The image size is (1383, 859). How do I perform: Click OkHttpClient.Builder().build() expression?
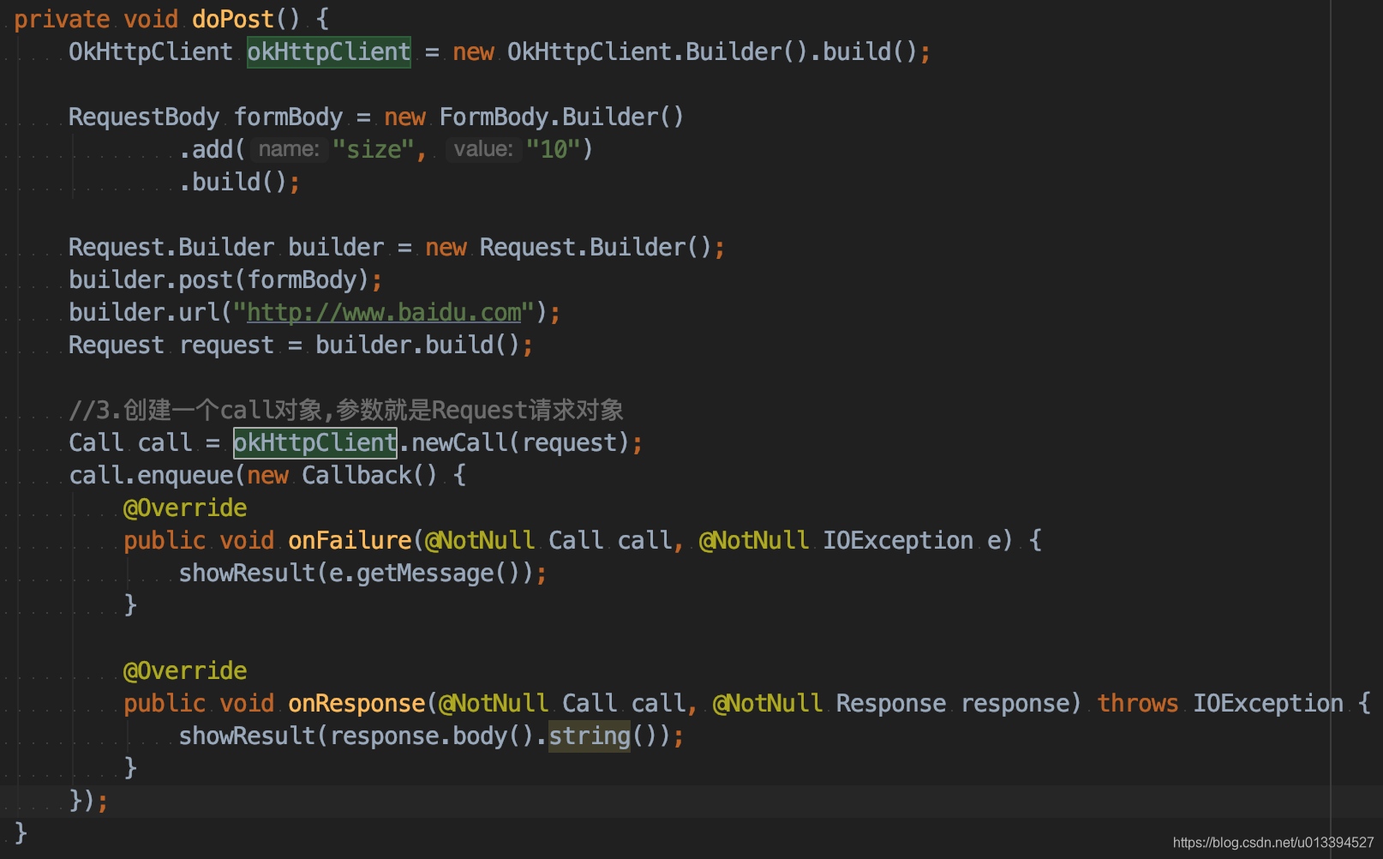(712, 51)
